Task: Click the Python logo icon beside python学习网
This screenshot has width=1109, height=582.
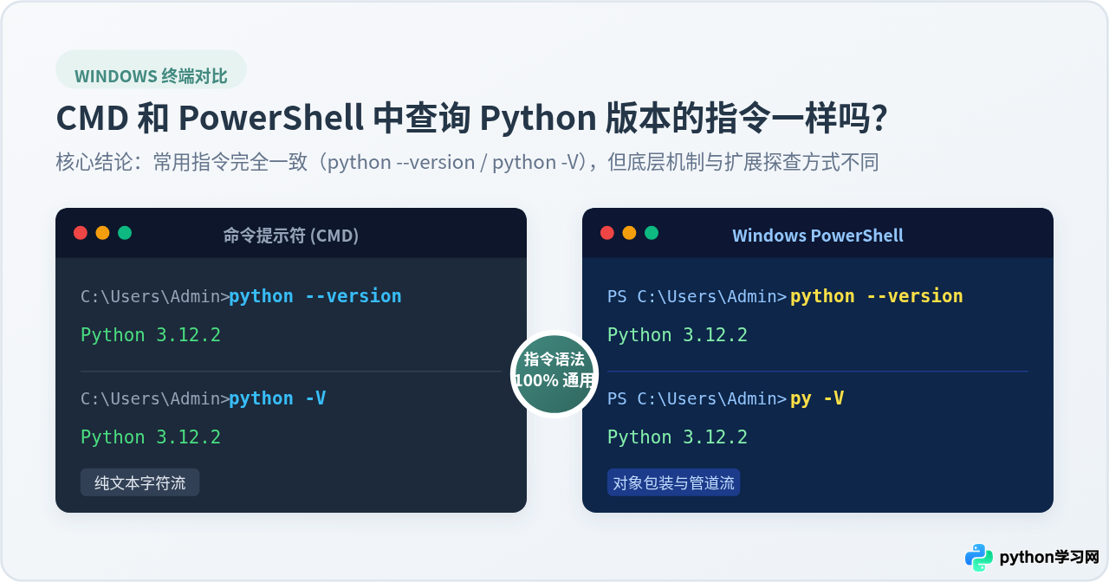Action: click(x=979, y=558)
